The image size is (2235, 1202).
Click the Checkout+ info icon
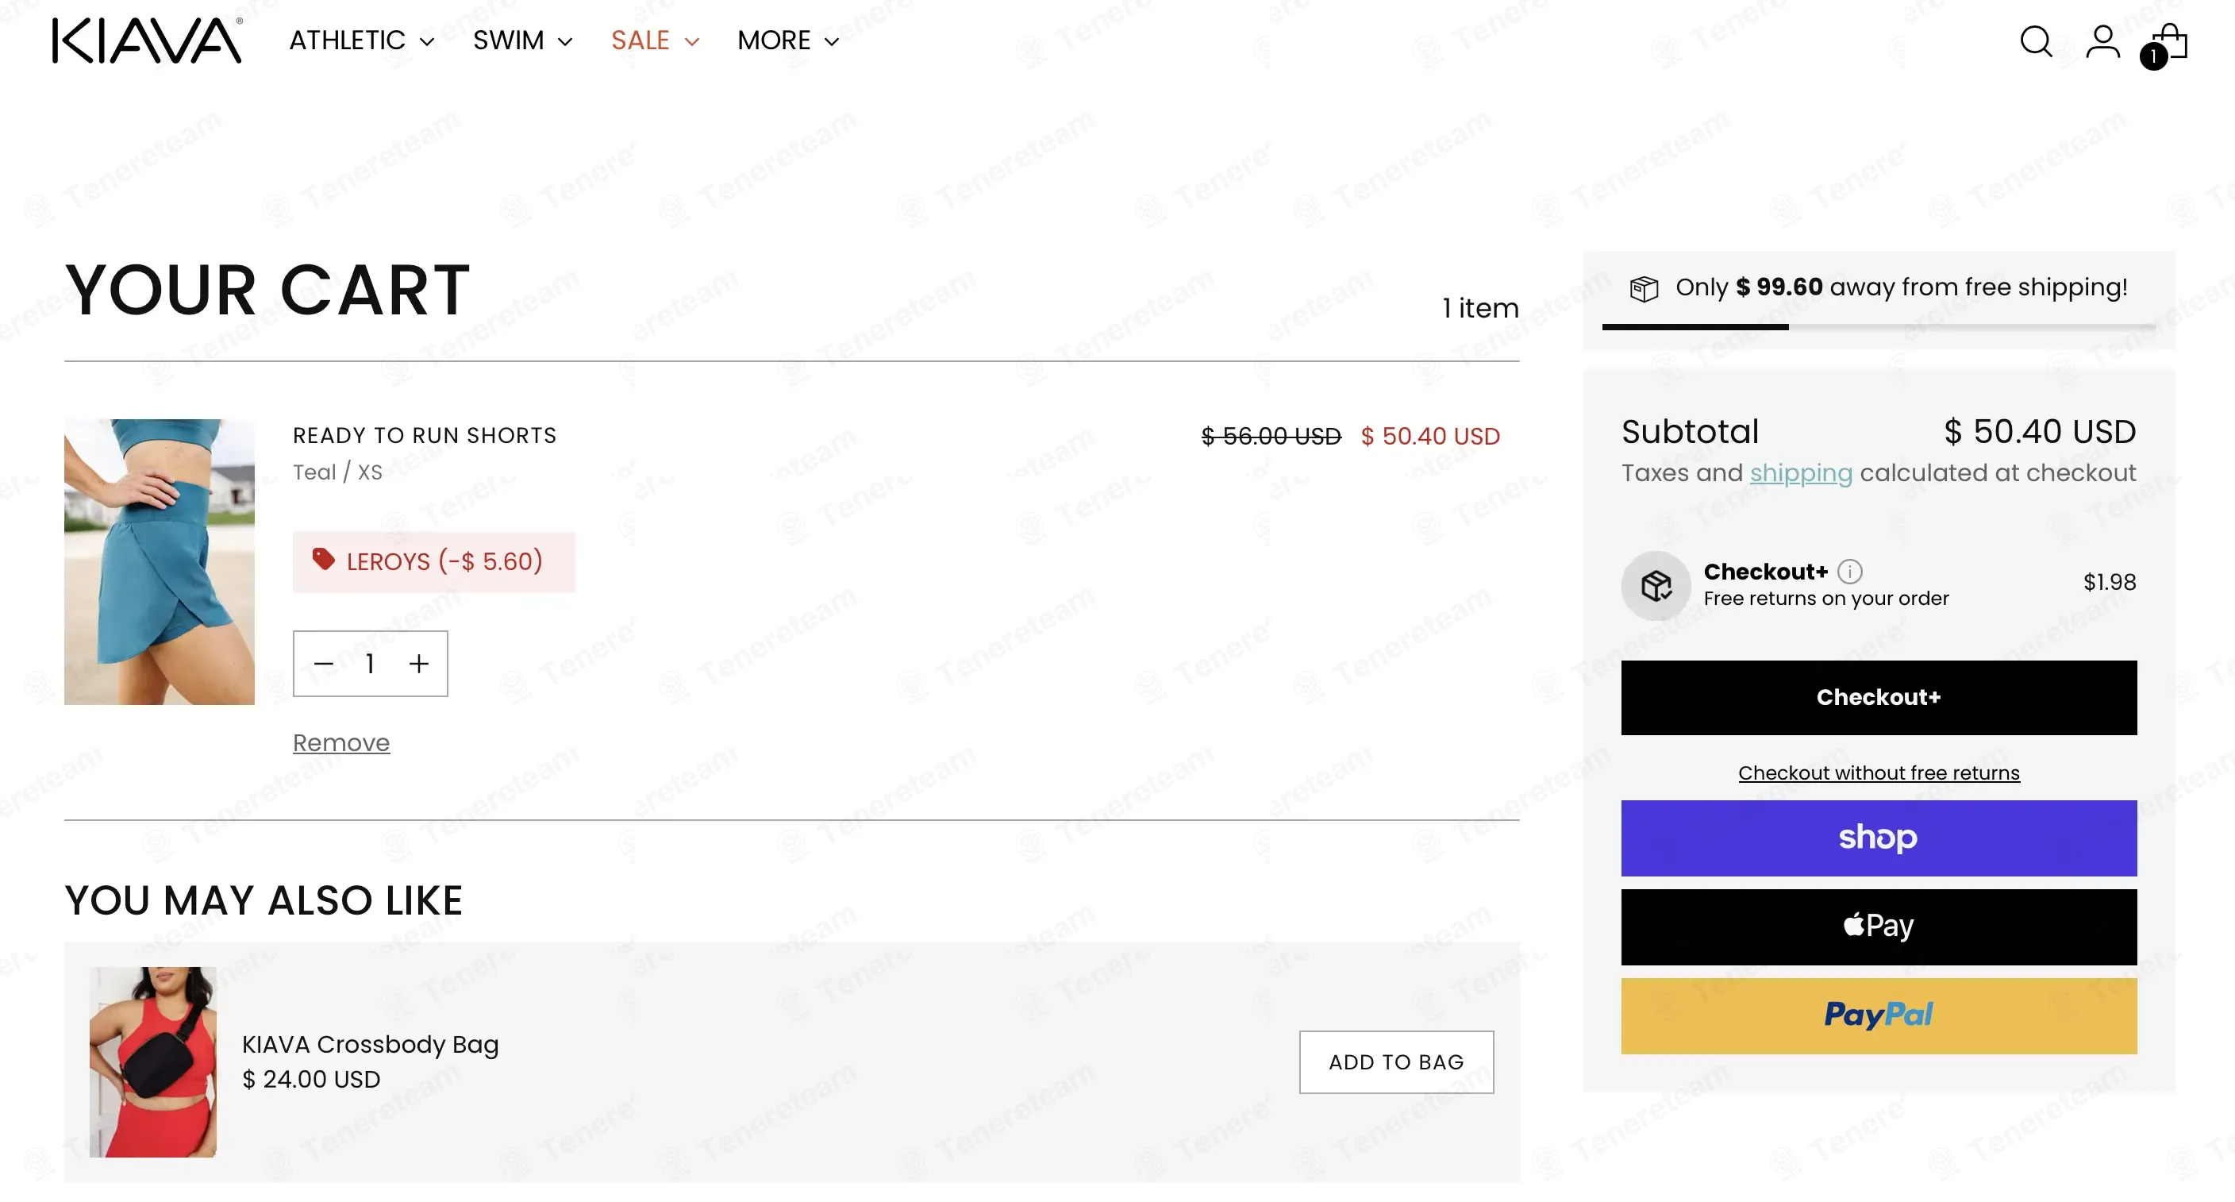pos(1850,571)
